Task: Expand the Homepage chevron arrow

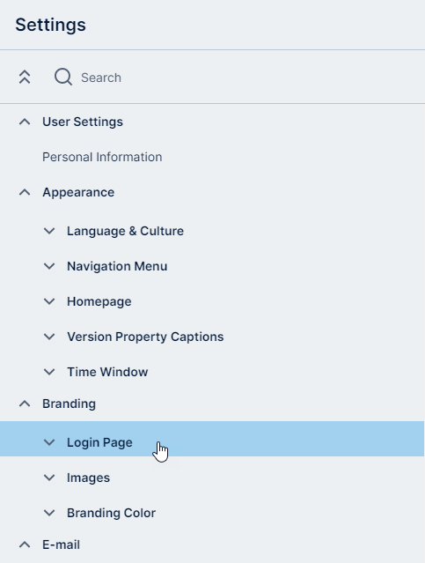Action: 49,301
